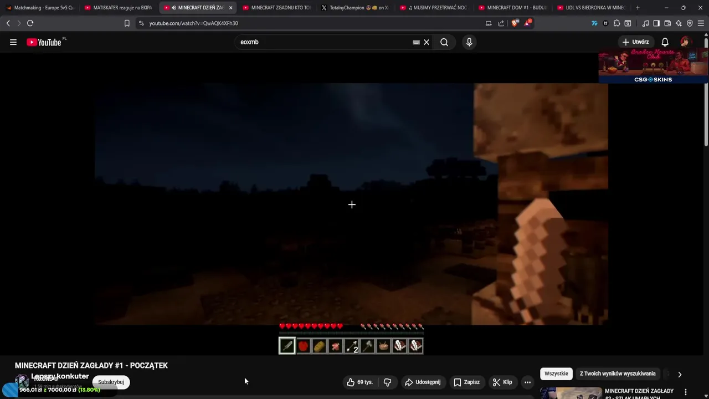Switch to the MATISKATER reaguje na EKIPA tab
This screenshot has width=709, height=399.
click(119, 8)
